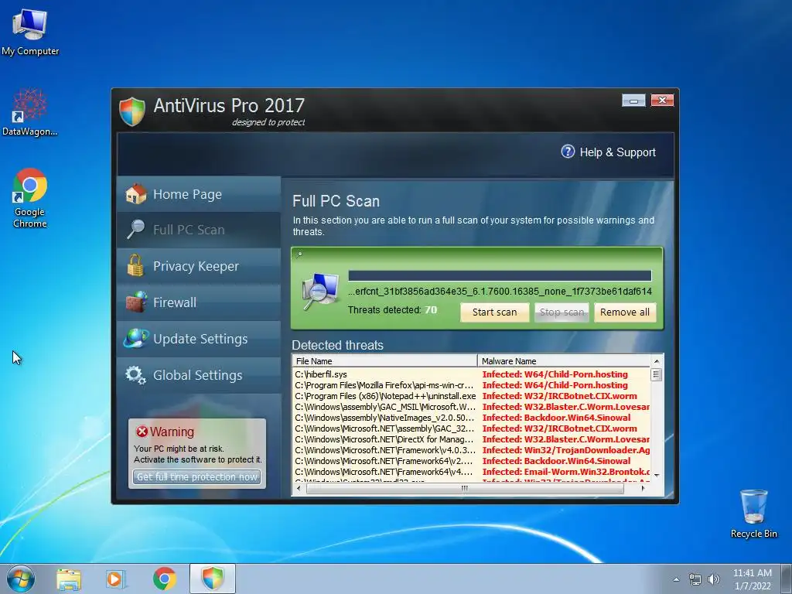Select Full PC Scan in sidebar
The image size is (792, 594).
click(199, 230)
